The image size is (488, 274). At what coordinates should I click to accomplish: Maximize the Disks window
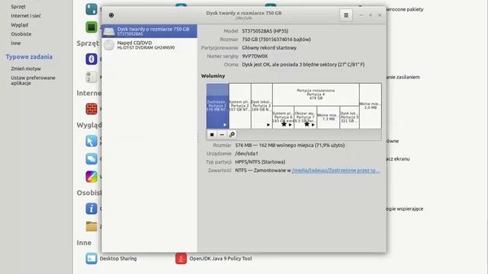[x=371, y=15]
